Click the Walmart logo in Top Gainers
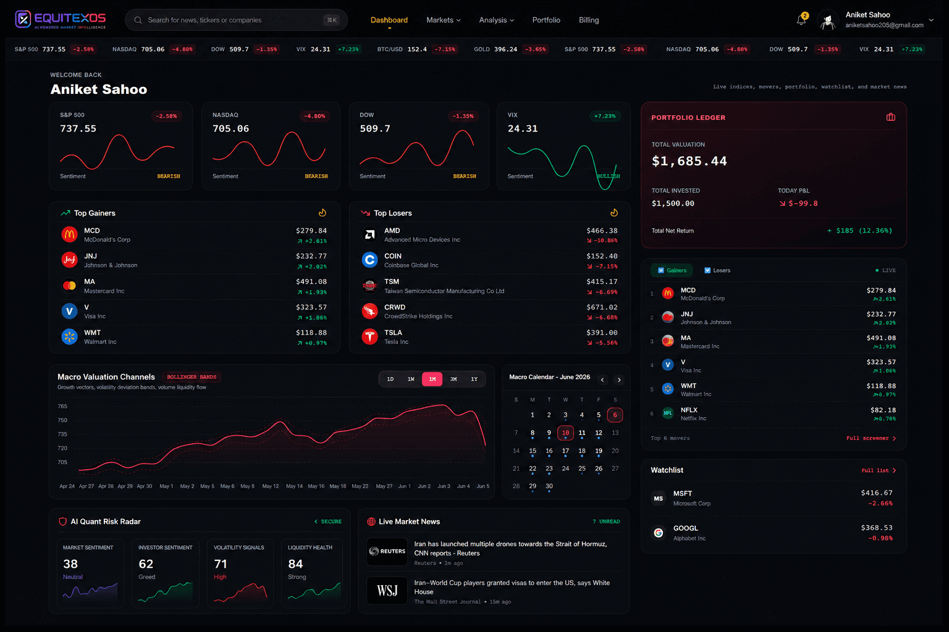This screenshot has width=949, height=632. 69,336
